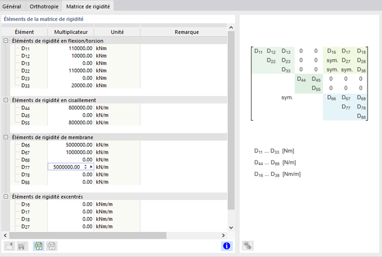Click the Remarque cell of row D11
The height and width of the screenshot is (257, 382).
tap(183, 48)
